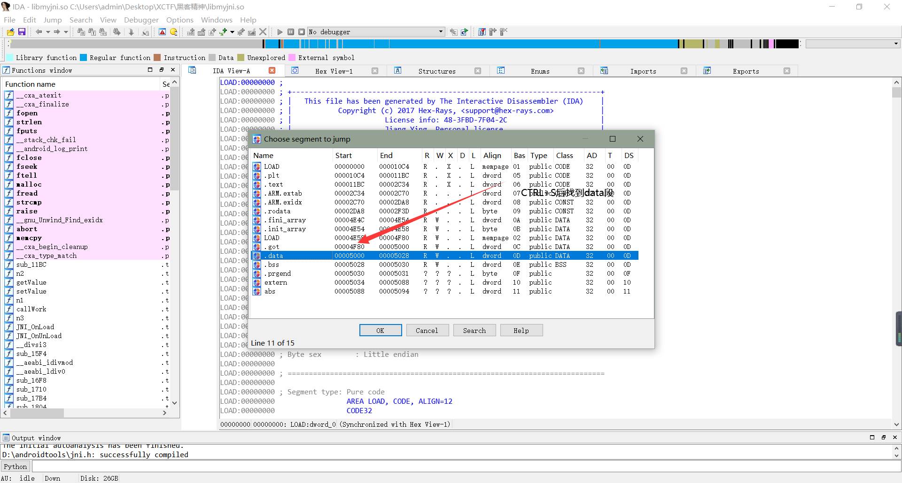This screenshot has width=902, height=483.
Task: Click the first binoculars search icon
Action: [81, 32]
